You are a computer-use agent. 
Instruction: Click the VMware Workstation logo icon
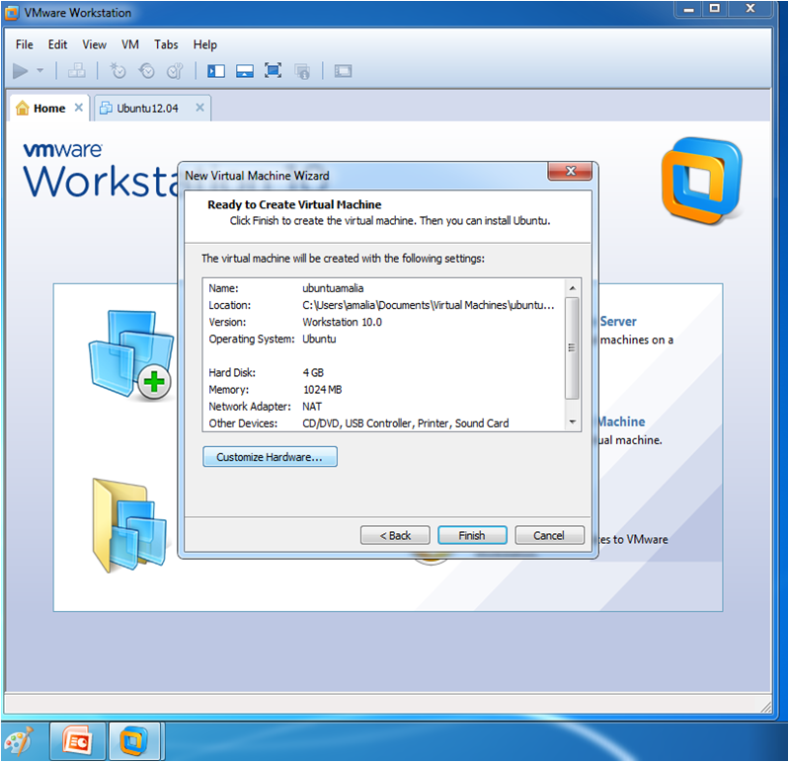pyautogui.click(x=701, y=180)
